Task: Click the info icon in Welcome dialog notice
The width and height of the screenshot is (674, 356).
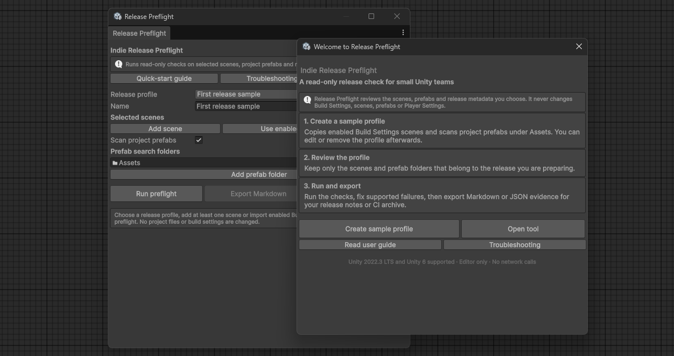Action: (307, 100)
